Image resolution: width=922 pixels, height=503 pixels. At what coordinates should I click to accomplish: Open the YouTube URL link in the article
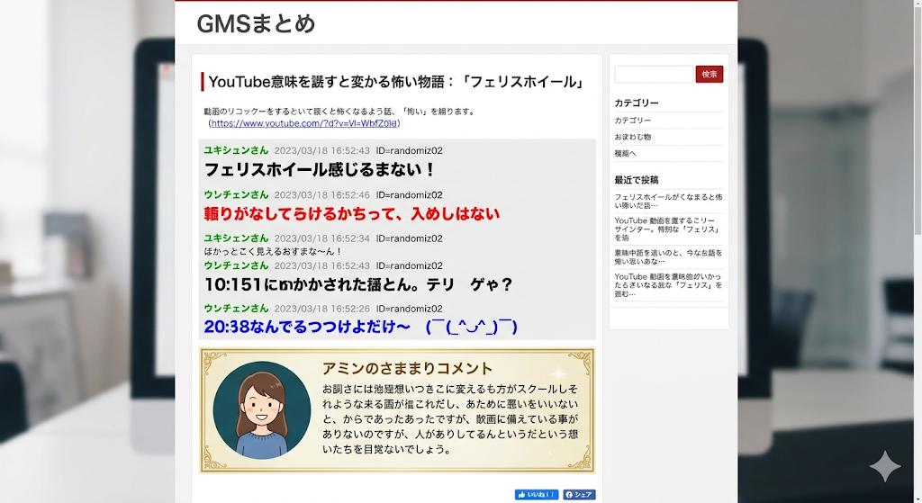tap(305, 123)
